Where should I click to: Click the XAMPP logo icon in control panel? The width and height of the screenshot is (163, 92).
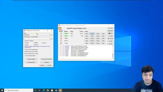click(60, 28)
